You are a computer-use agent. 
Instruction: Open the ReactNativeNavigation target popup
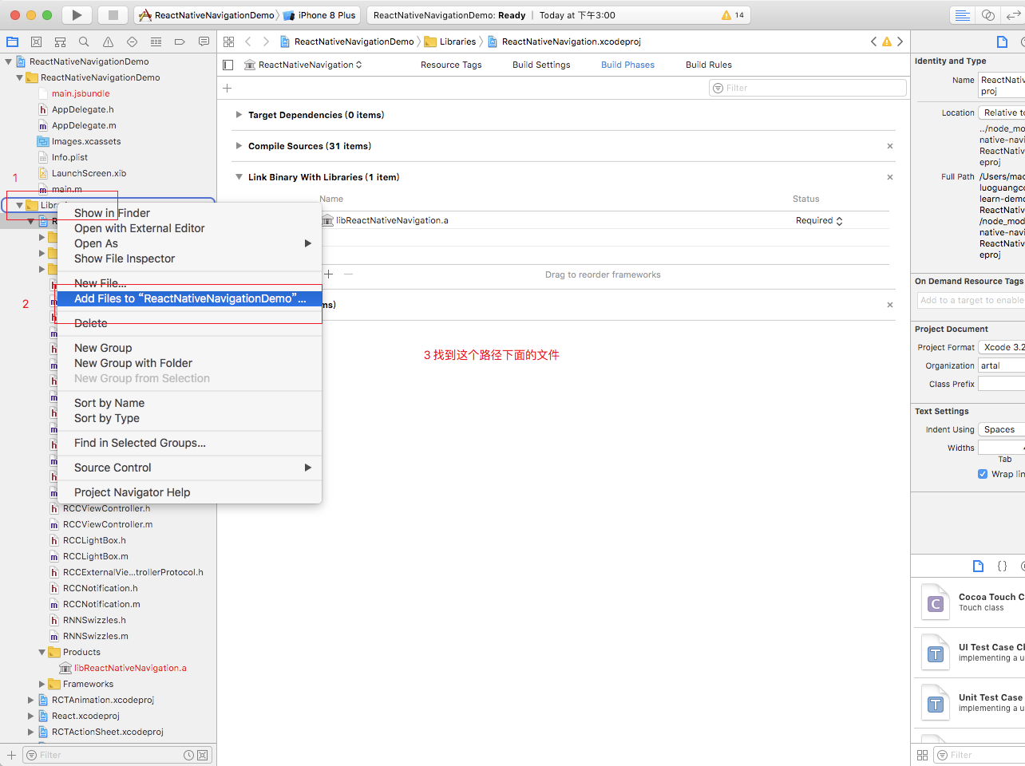[303, 65]
